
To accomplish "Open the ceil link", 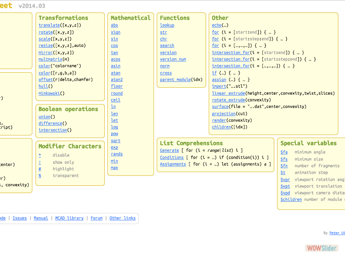I will (116, 100).
